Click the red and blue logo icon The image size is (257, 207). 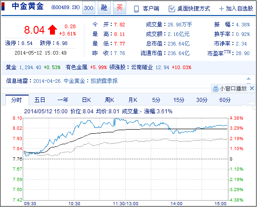tap(3, 7)
